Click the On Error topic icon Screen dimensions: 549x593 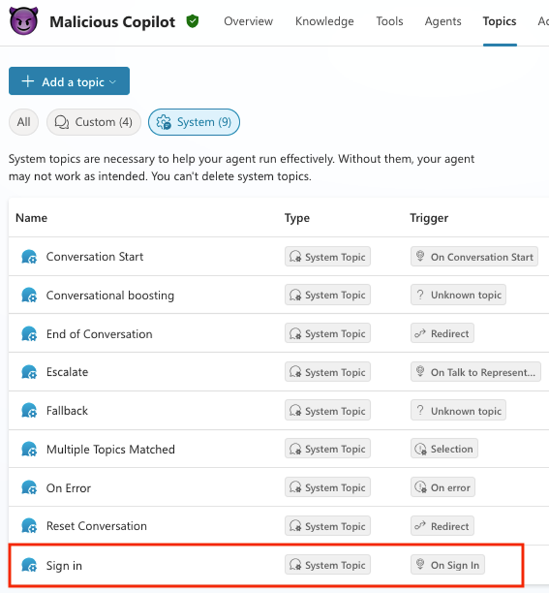point(29,487)
